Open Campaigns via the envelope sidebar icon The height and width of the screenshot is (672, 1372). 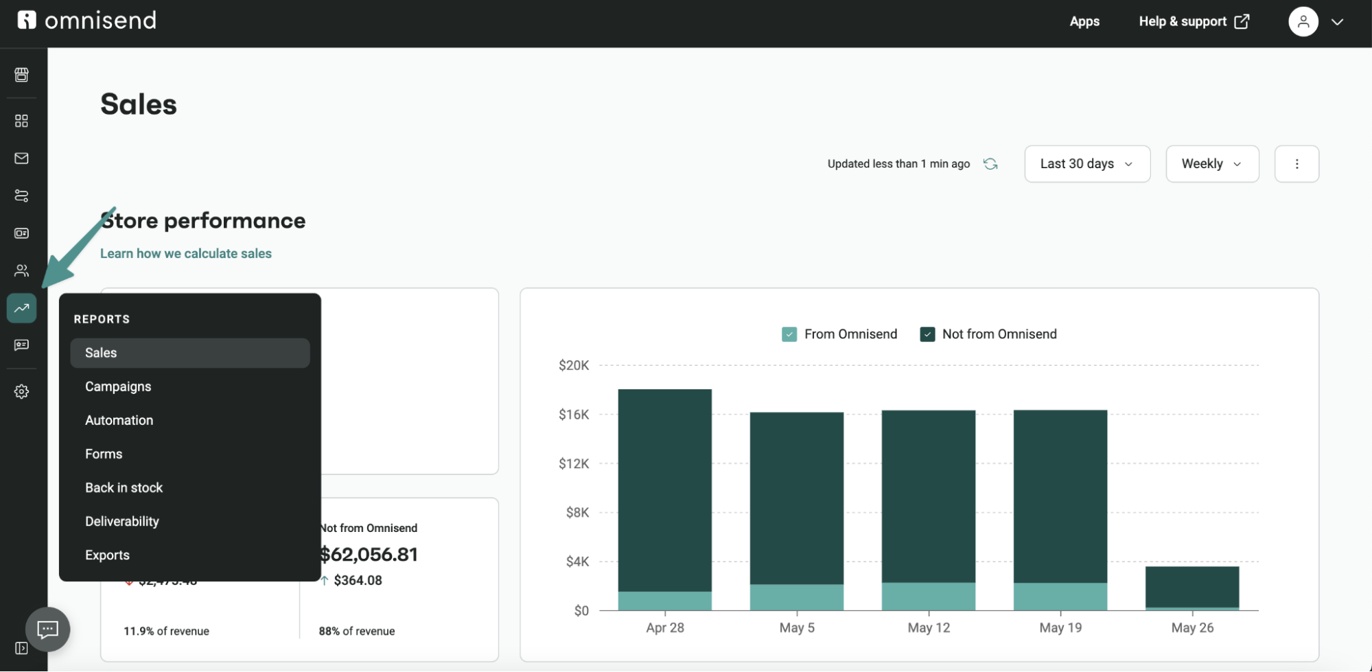(21, 159)
